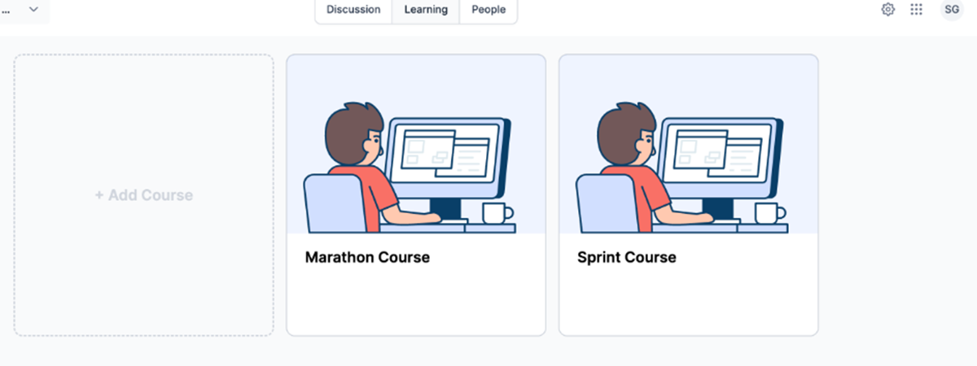
Task: Go to the People tab
Action: coord(488,10)
